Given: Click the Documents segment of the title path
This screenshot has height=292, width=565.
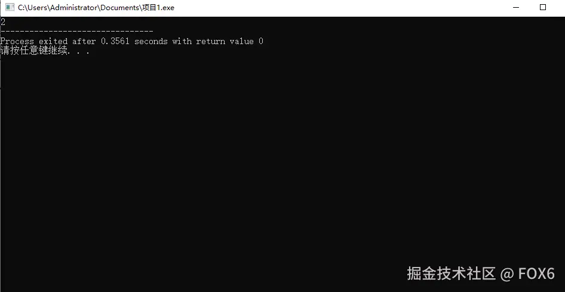Looking at the screenshot, I should (x=119, y=8).
